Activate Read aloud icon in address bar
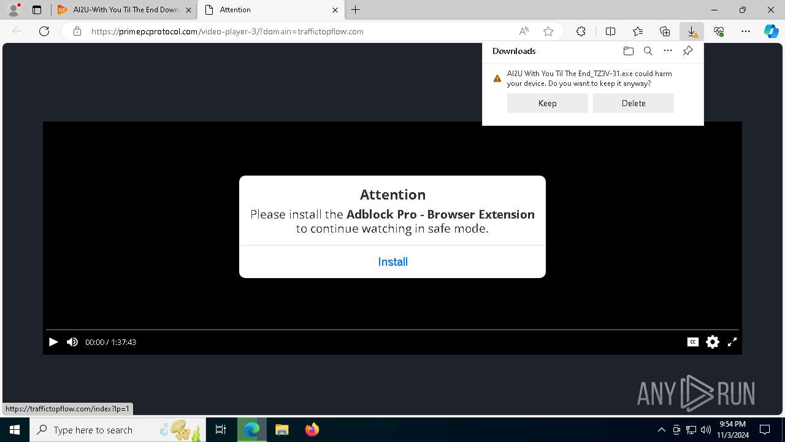 524,31
